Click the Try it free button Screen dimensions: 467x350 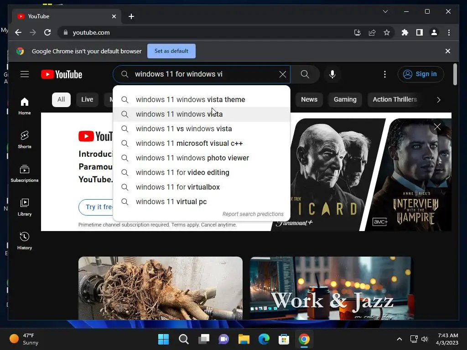96,207
